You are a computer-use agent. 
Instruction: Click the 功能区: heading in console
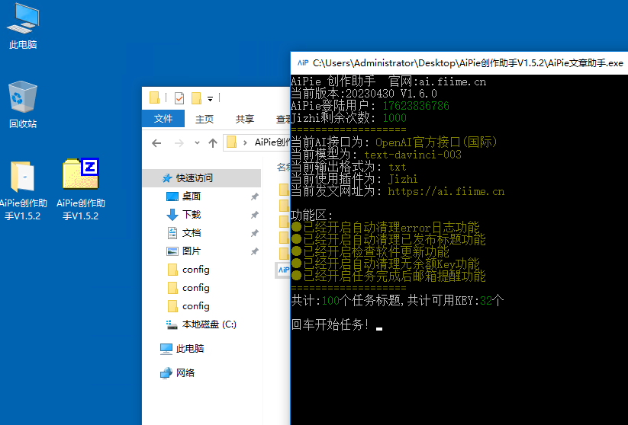[x=311, y=216]
